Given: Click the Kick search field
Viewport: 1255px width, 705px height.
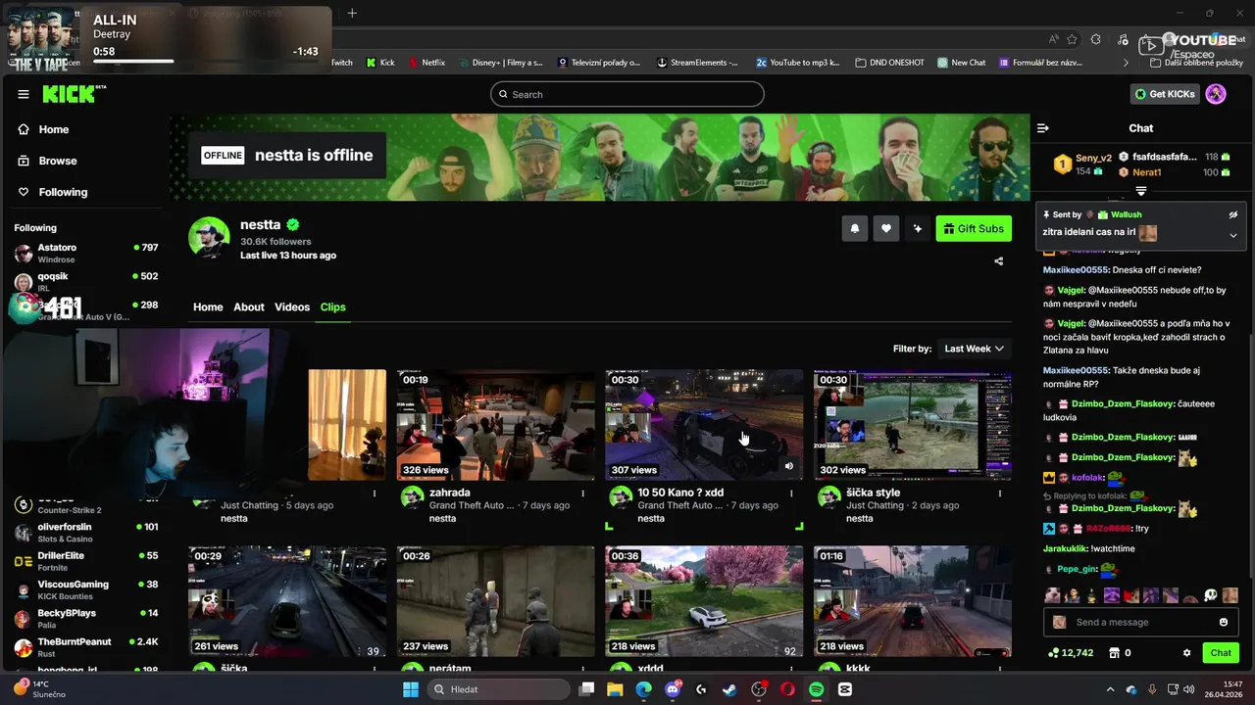Looking at the screenshot, I should pos(627,94).
